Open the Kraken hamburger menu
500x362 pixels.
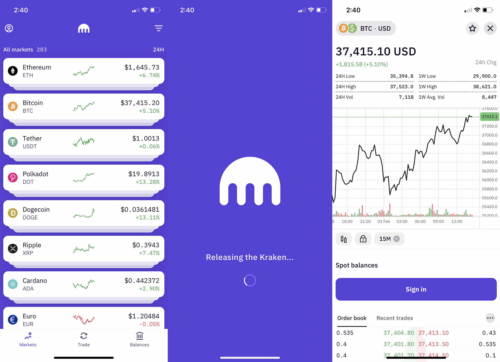pos(159,28)
